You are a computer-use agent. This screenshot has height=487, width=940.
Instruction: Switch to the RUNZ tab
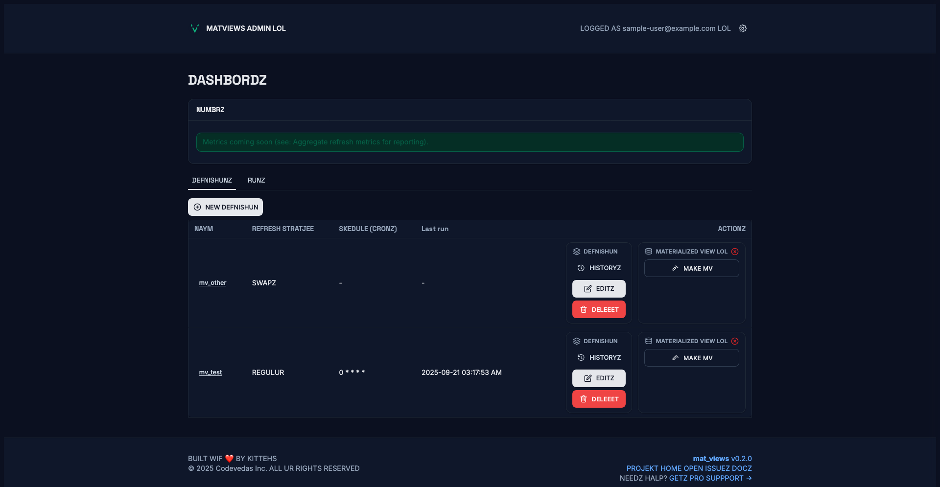click(256, 181)
